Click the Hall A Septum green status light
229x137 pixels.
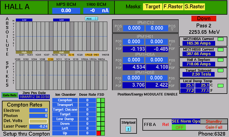220,60
